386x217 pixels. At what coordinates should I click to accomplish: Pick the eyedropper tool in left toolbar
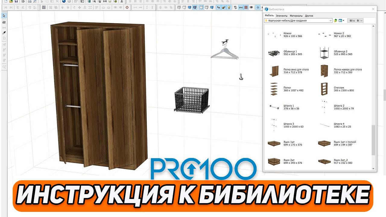click(x=4, y=33)
